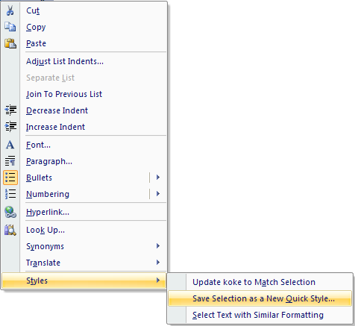Click the Paste clipboard icon

point(10,43)
